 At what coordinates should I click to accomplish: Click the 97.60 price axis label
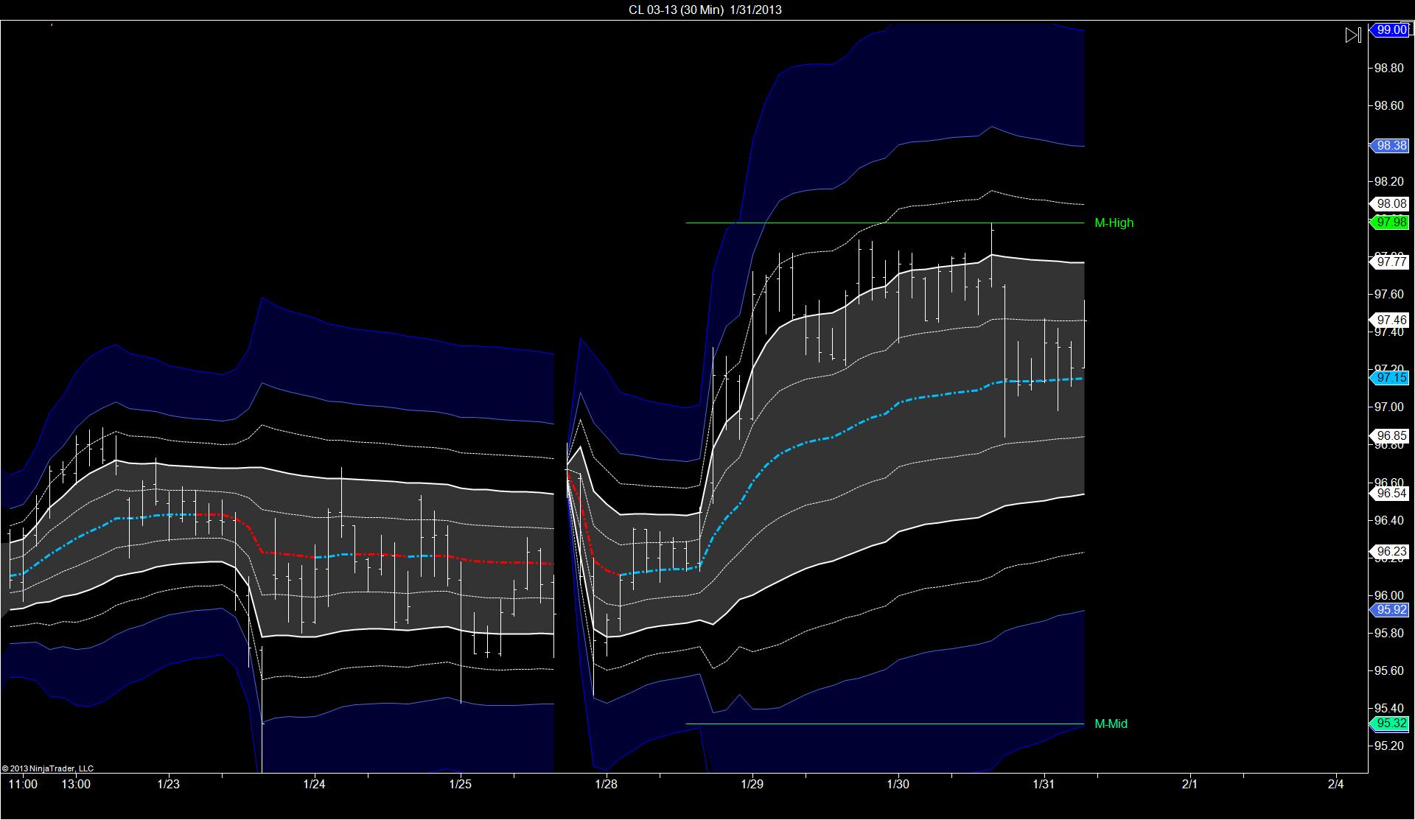[x=1388, y=295]
